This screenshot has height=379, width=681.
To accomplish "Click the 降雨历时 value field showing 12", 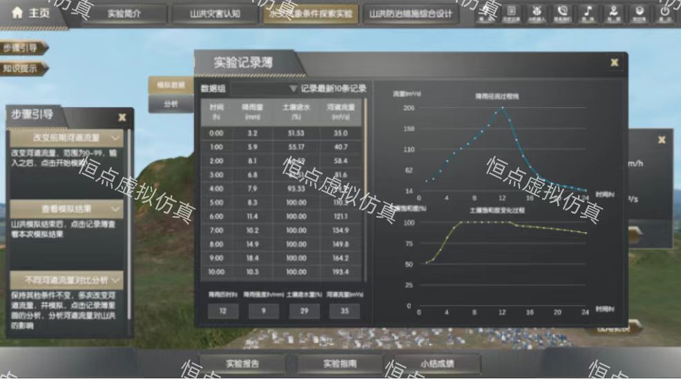I will [222, 311].
